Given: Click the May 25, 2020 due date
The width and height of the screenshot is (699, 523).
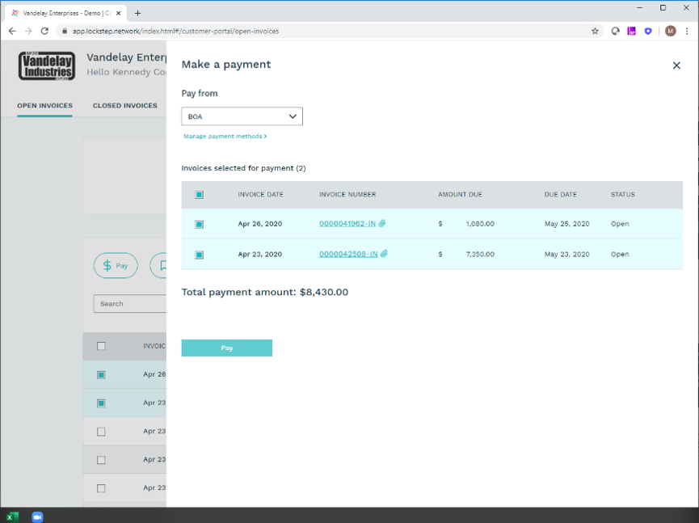Looking at the screenshot, I should click(x=566, y=224).
